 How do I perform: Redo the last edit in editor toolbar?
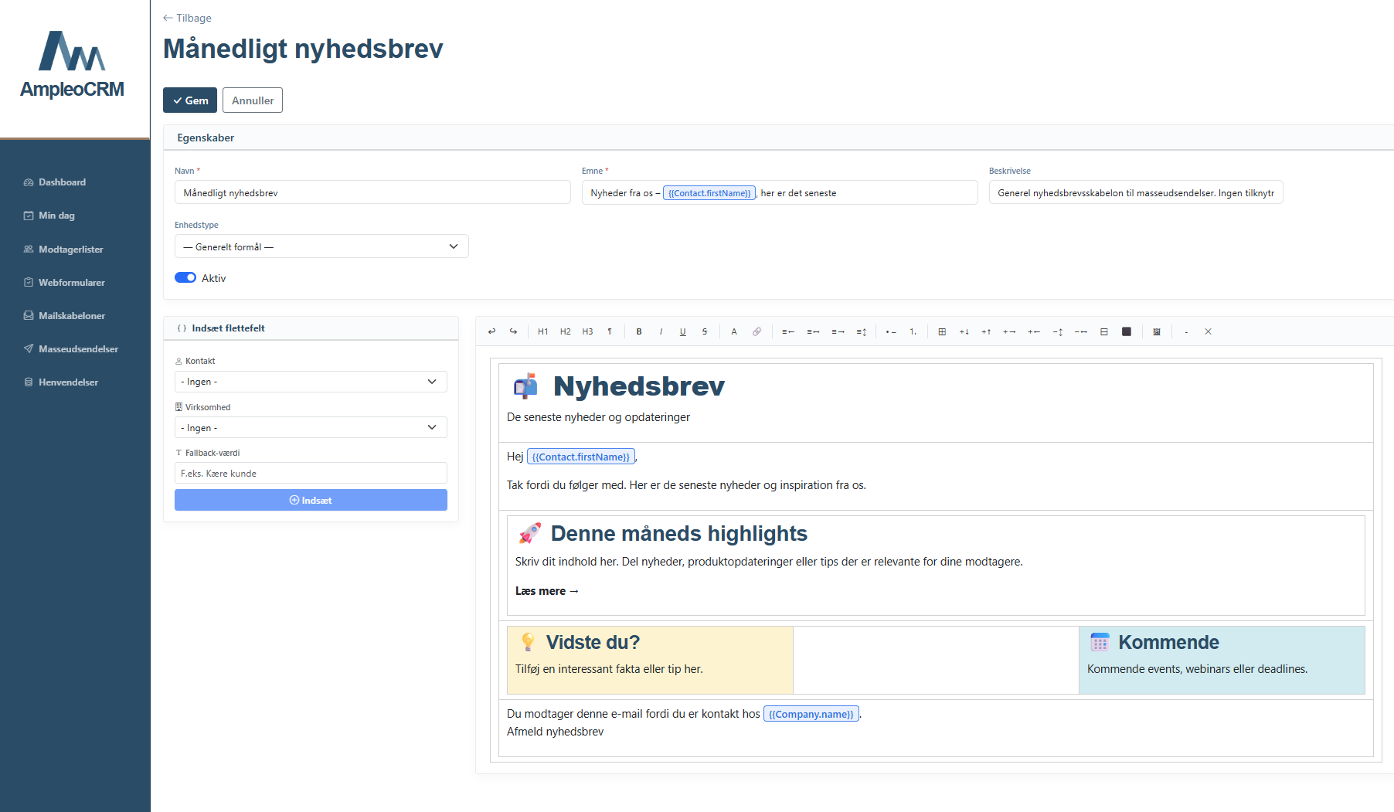pos(513,331)
